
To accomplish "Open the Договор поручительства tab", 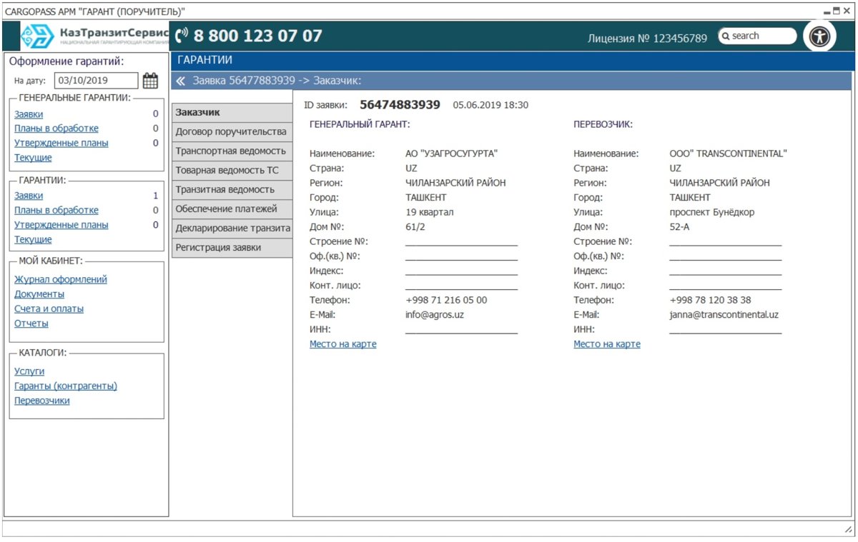I will click(x=232, y=132).
